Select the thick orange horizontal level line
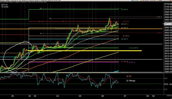 [81, 29]
